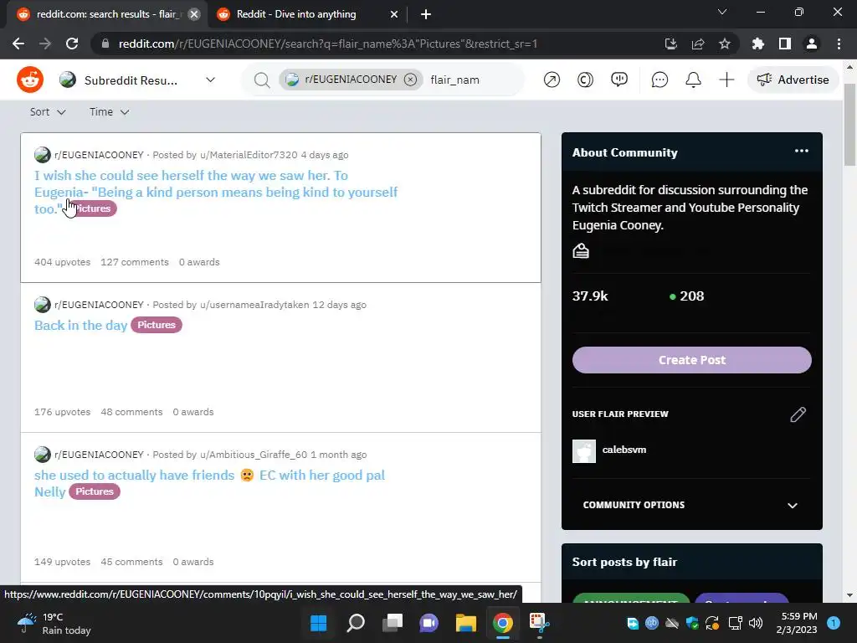Open the notifications bell
Image resolution: width=857 pixels, height=643 pixels.
click(693, 80)
